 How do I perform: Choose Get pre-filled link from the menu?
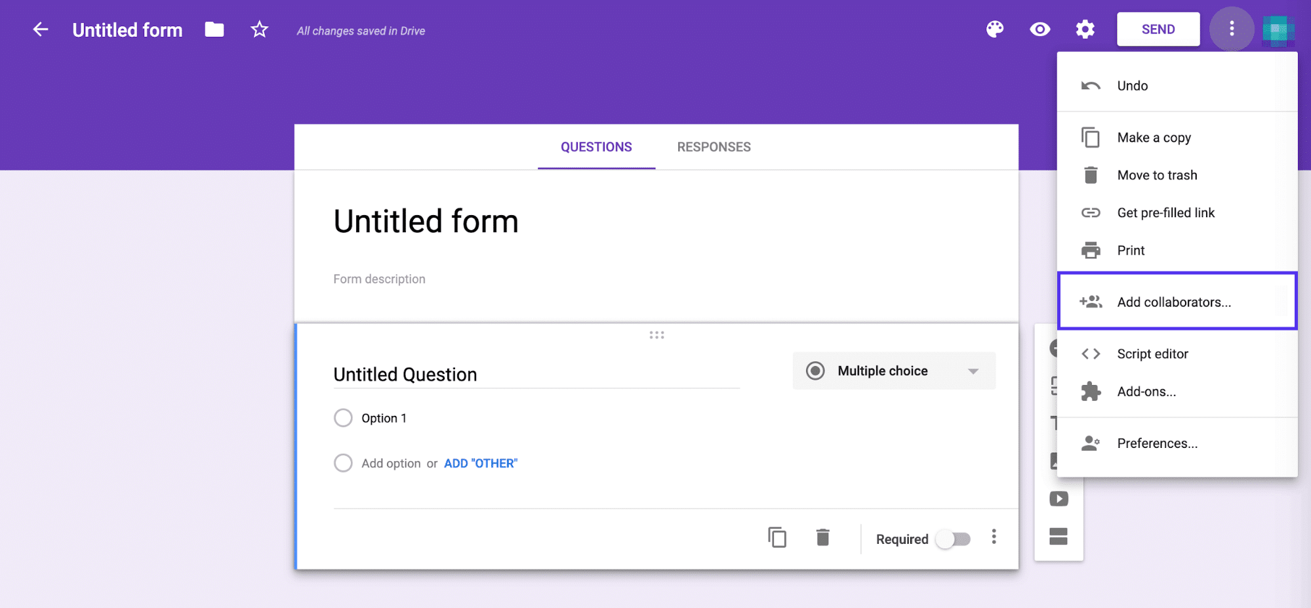pos(1166,213)
